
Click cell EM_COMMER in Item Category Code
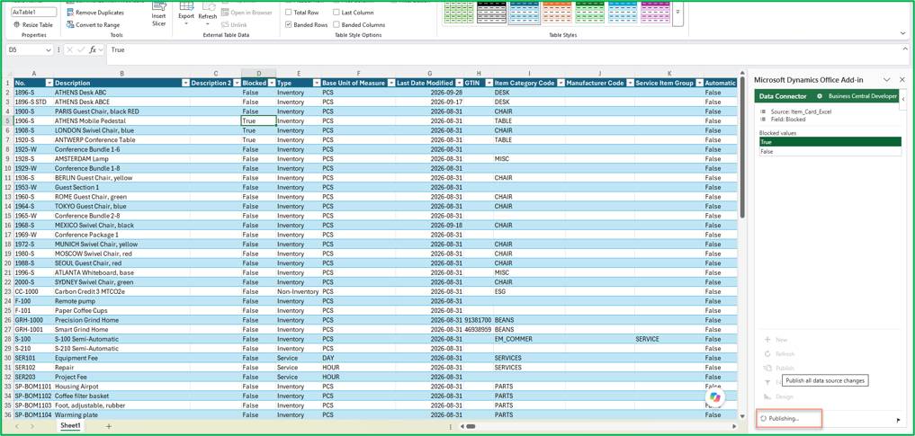[x=529, y=339]
